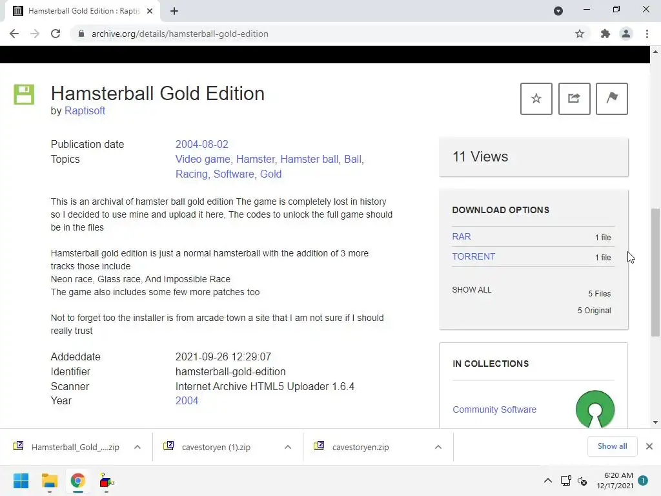Screen dimensions: 661x496
Task: Bookmark this page with the star icon
Action: point(580,34)
